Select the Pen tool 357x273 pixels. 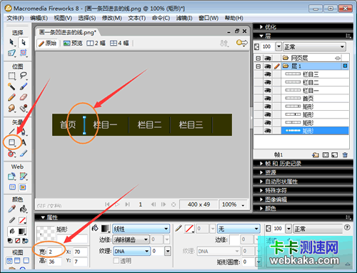click(24, 131)
